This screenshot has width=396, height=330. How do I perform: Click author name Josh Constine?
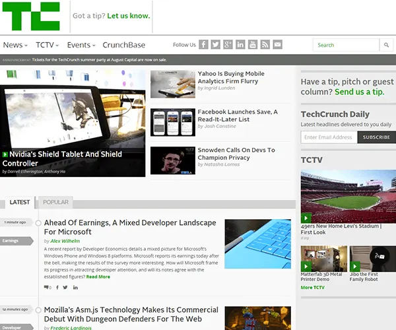point(220,126)
